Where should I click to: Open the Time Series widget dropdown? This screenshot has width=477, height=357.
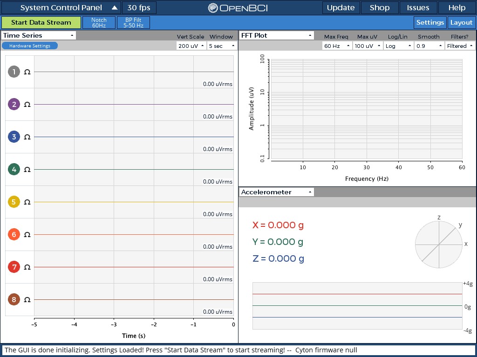[x=39, y=35]
